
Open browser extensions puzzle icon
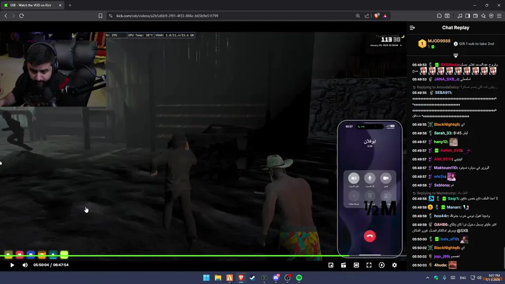tap(439, 16)
